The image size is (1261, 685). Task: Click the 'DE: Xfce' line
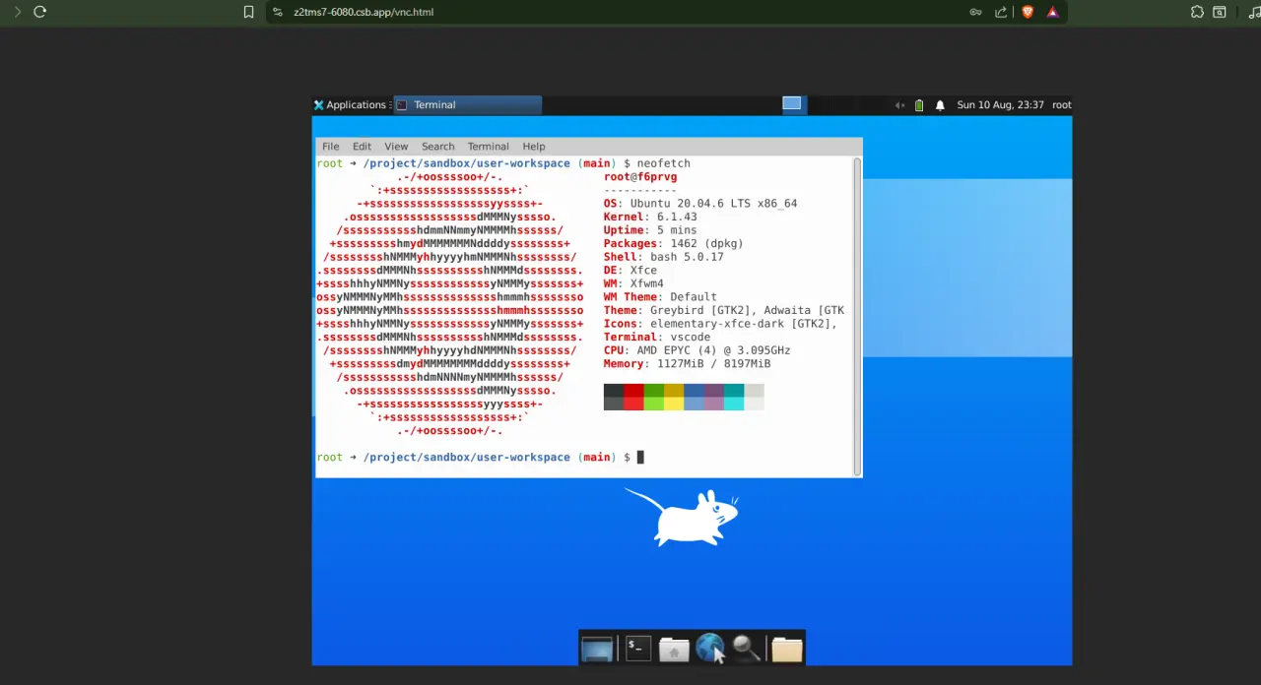(630, 270)
